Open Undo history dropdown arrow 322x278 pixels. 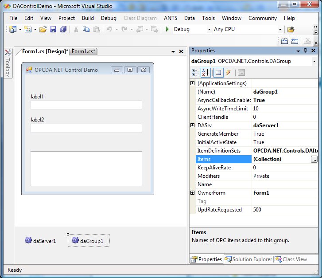click(x=116, y=30)
